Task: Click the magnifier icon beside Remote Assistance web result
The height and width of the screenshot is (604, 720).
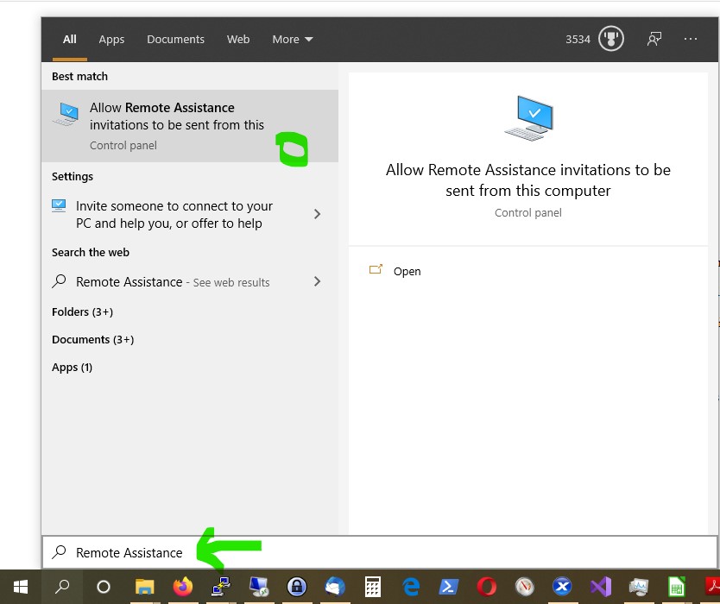Action: coord(59,281)
